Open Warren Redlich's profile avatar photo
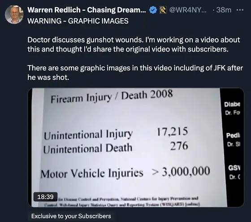251x222 pixels. [14, 14]
